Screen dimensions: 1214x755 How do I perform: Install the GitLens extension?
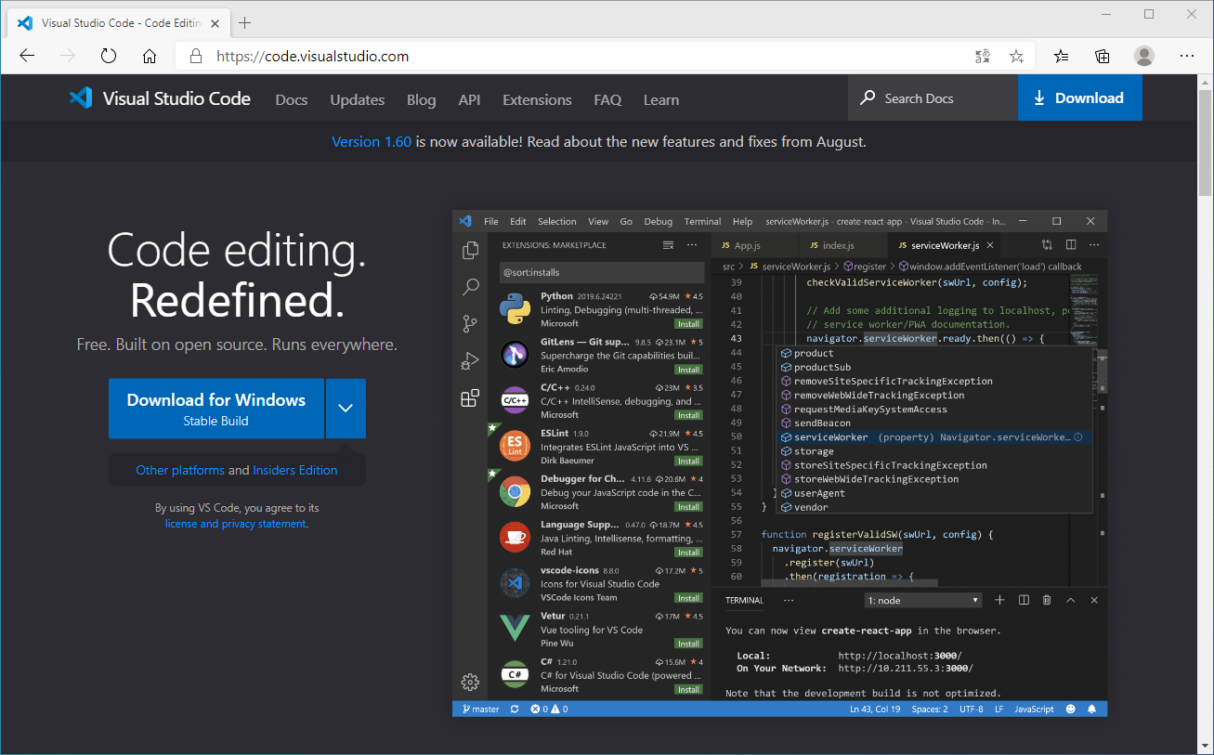click(x=688, y=370)
